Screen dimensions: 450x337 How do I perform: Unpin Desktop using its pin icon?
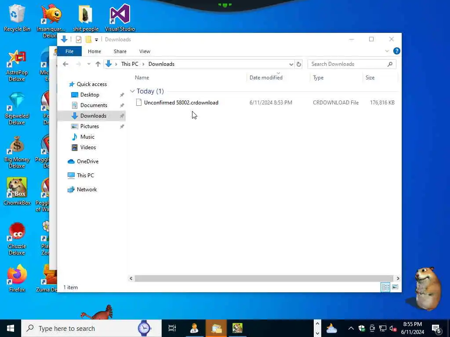[122, 95]
